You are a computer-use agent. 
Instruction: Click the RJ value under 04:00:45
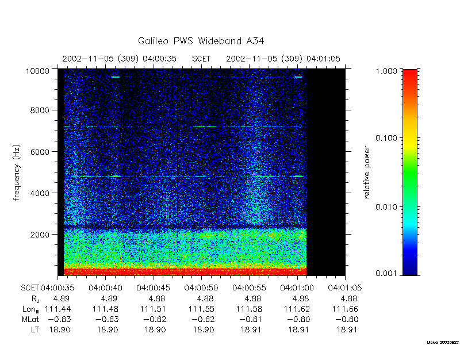[x=157, y=298]
